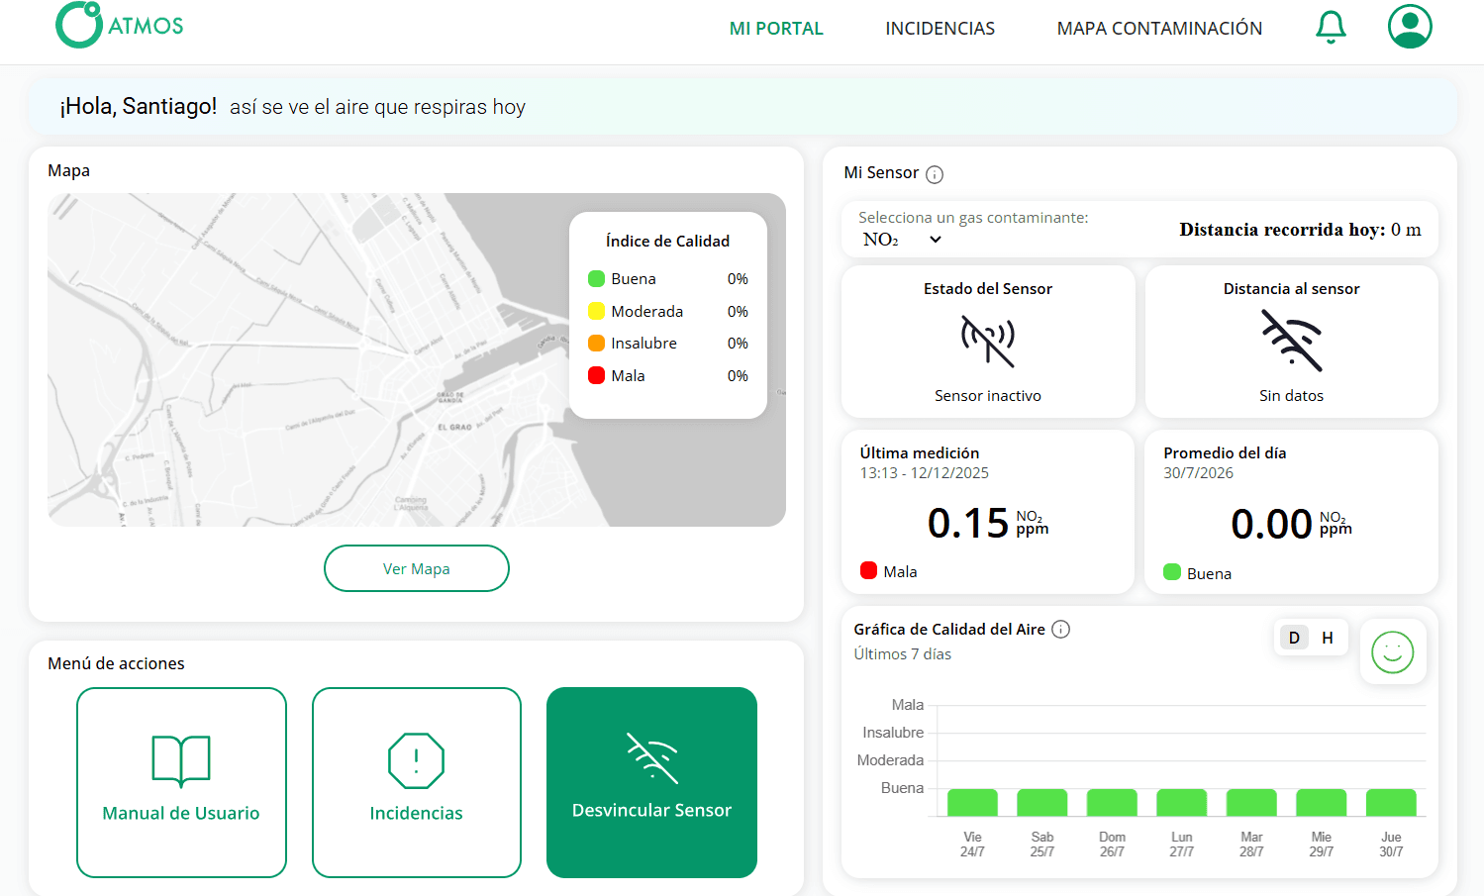Click the octagon warning icon in Incidencias card
This screenshot has width=1484, height=896.
pyautogui.click(x=416, y=760)
